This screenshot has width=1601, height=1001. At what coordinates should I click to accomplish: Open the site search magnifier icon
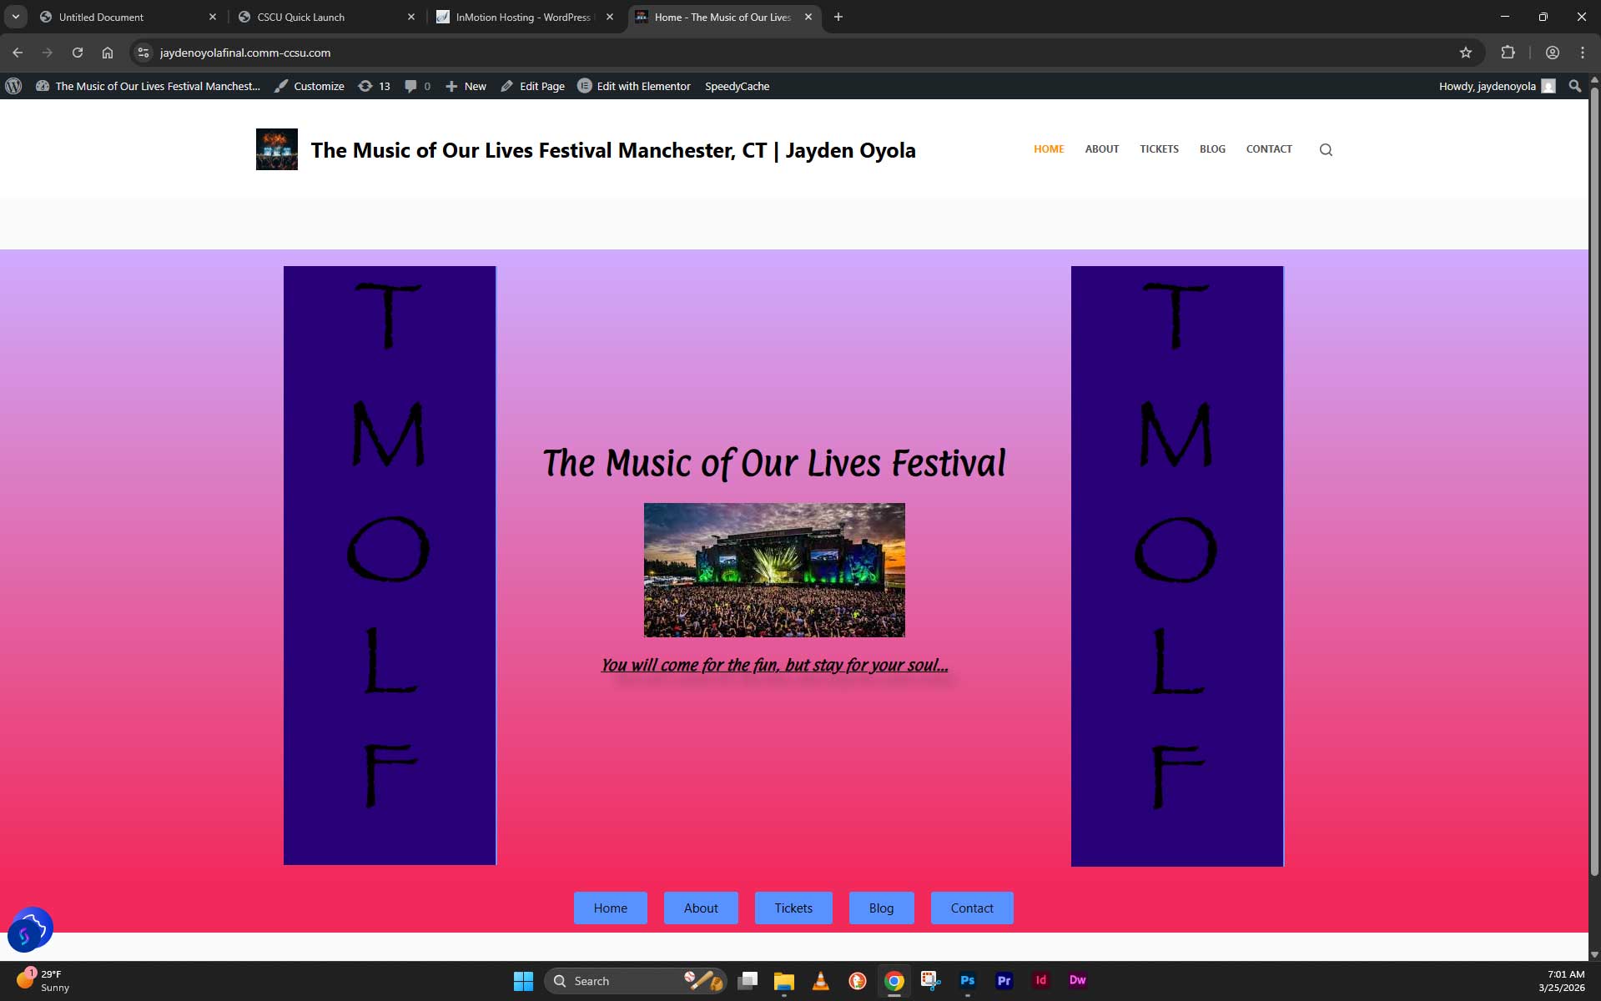[1325, 150]
